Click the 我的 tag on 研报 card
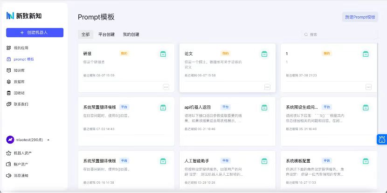Screen dimensions: 387x193 tap(124, 53)
